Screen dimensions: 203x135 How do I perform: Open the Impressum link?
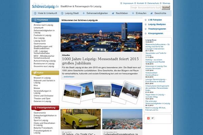pos(128,3)
